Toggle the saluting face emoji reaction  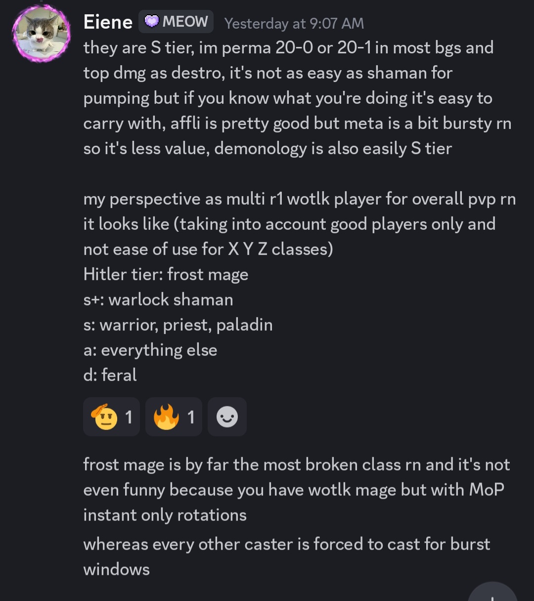[112, 417]
